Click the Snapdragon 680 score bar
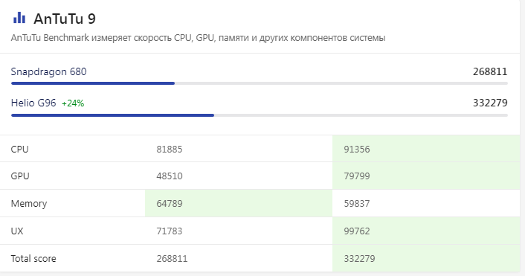This screenshot has height=276, width=525. pos(260,83)
